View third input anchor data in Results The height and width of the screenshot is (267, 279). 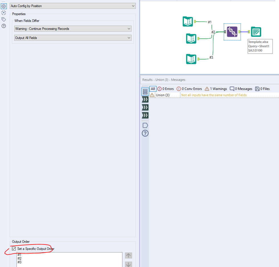145,116
